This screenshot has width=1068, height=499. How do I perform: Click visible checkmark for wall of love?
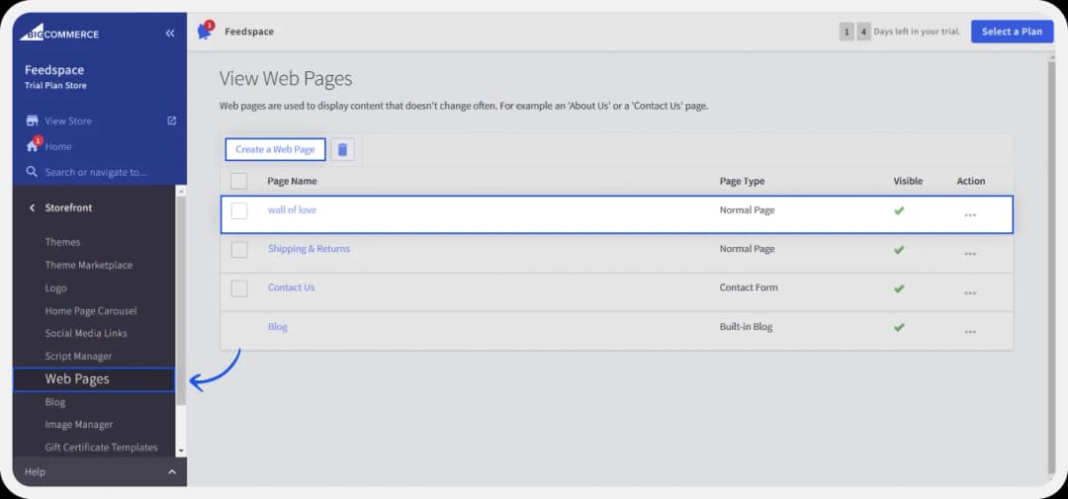coord(899,210)
